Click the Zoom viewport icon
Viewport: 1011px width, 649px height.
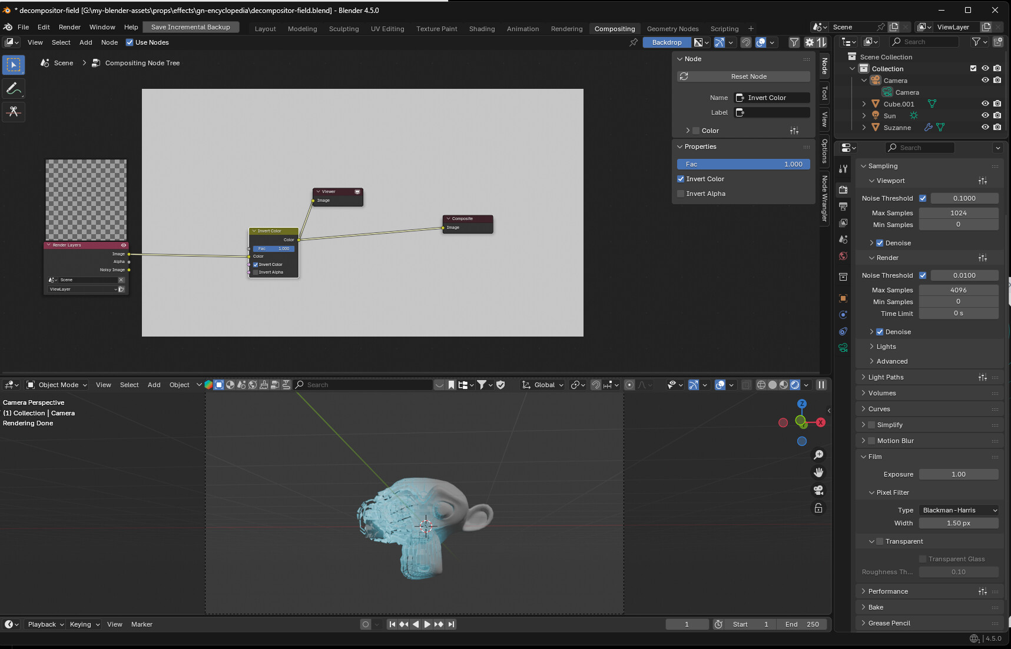(x=818, y=455)
